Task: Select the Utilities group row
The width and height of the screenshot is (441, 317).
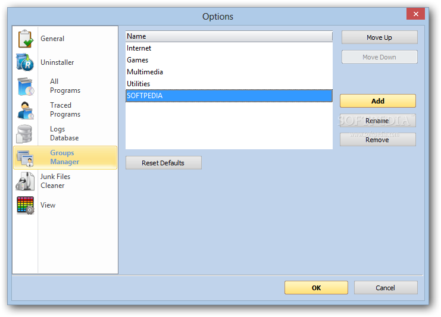Action: pyautogui.click(x=229, y=83)
